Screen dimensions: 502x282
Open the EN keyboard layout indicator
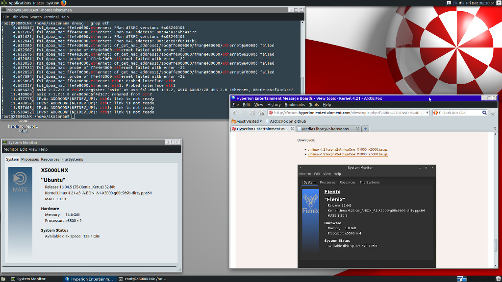455,3
